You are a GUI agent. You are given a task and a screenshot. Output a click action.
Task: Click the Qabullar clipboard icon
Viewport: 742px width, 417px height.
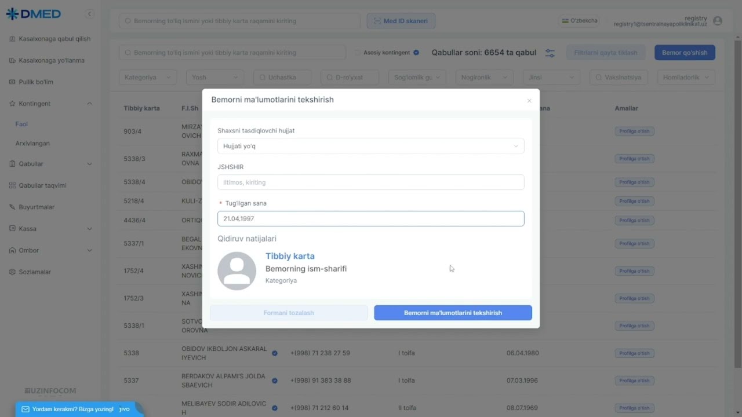tap(13, 164)
